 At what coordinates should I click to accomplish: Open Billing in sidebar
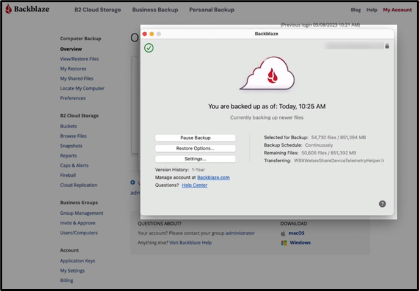(x=67, y=281)
